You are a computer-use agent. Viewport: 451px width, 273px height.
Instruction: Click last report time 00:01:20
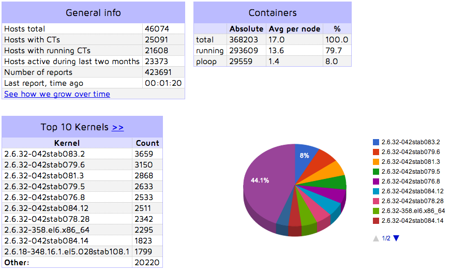coord(163,83)
